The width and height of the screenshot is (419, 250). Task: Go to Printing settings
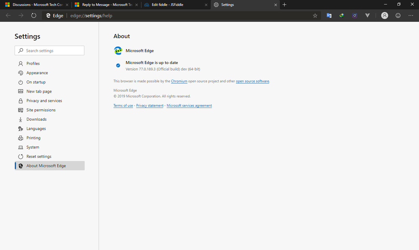pos(50,138)
